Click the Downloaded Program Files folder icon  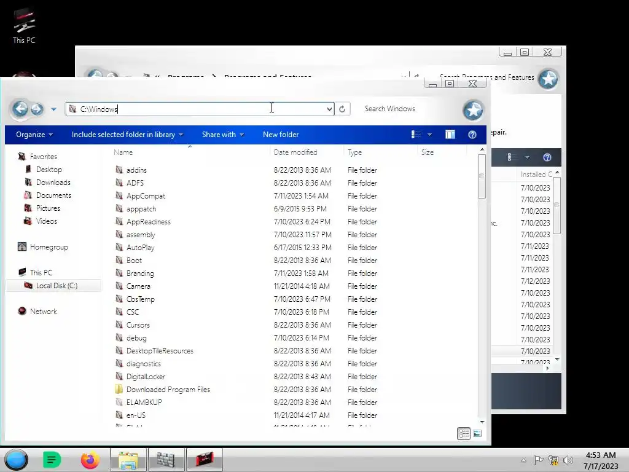[119, 389]
